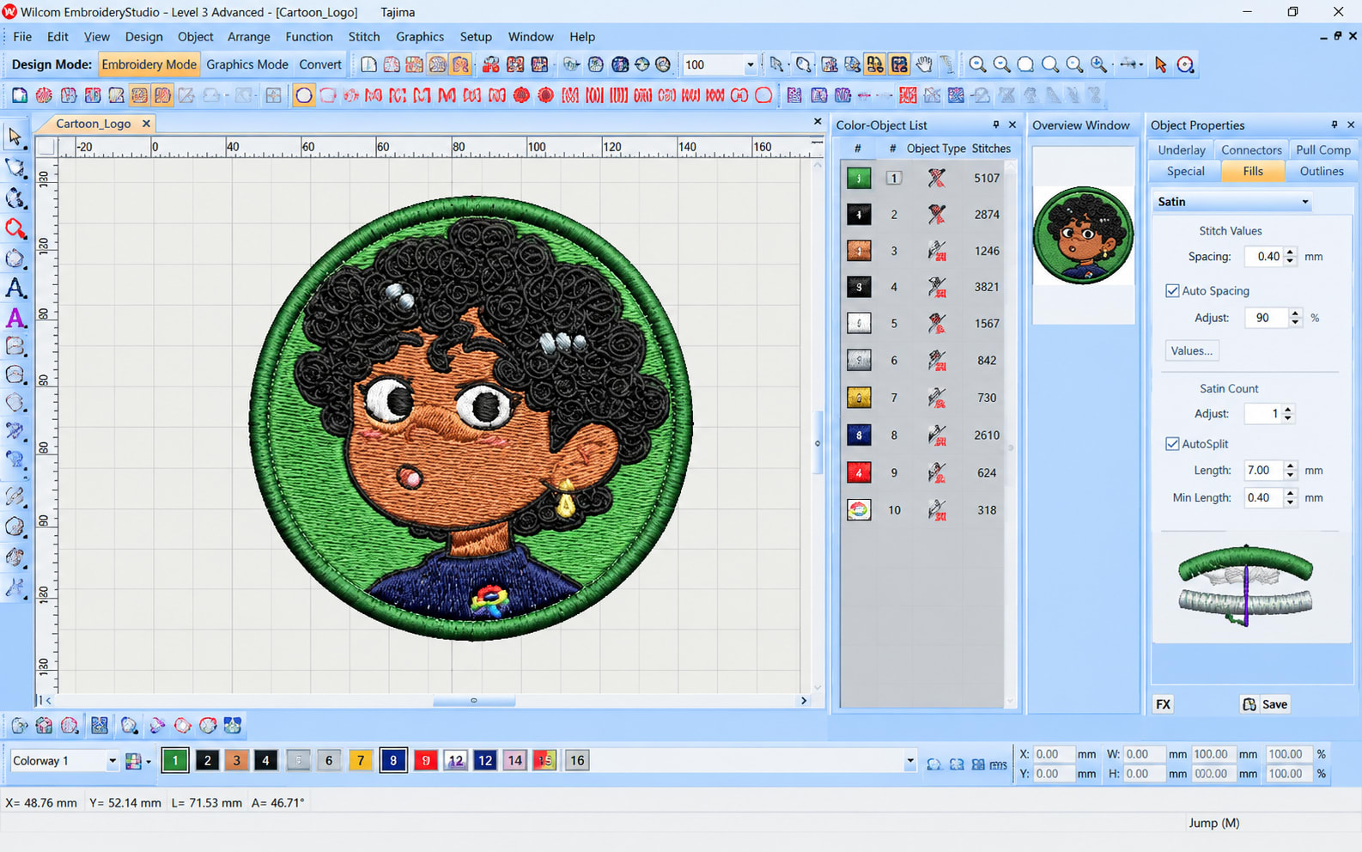The width and height of the screenshot is (1362, 852).
Task: Click the hollow red rounded shape stitch icon
Action: [x=763, y=95]
